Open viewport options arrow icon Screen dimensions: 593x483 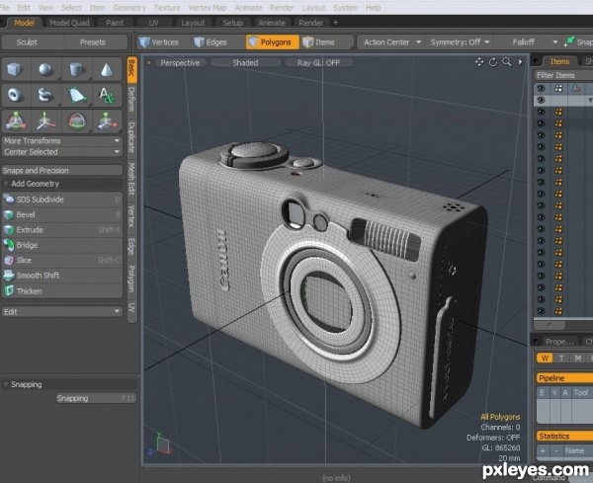(521, 62)
